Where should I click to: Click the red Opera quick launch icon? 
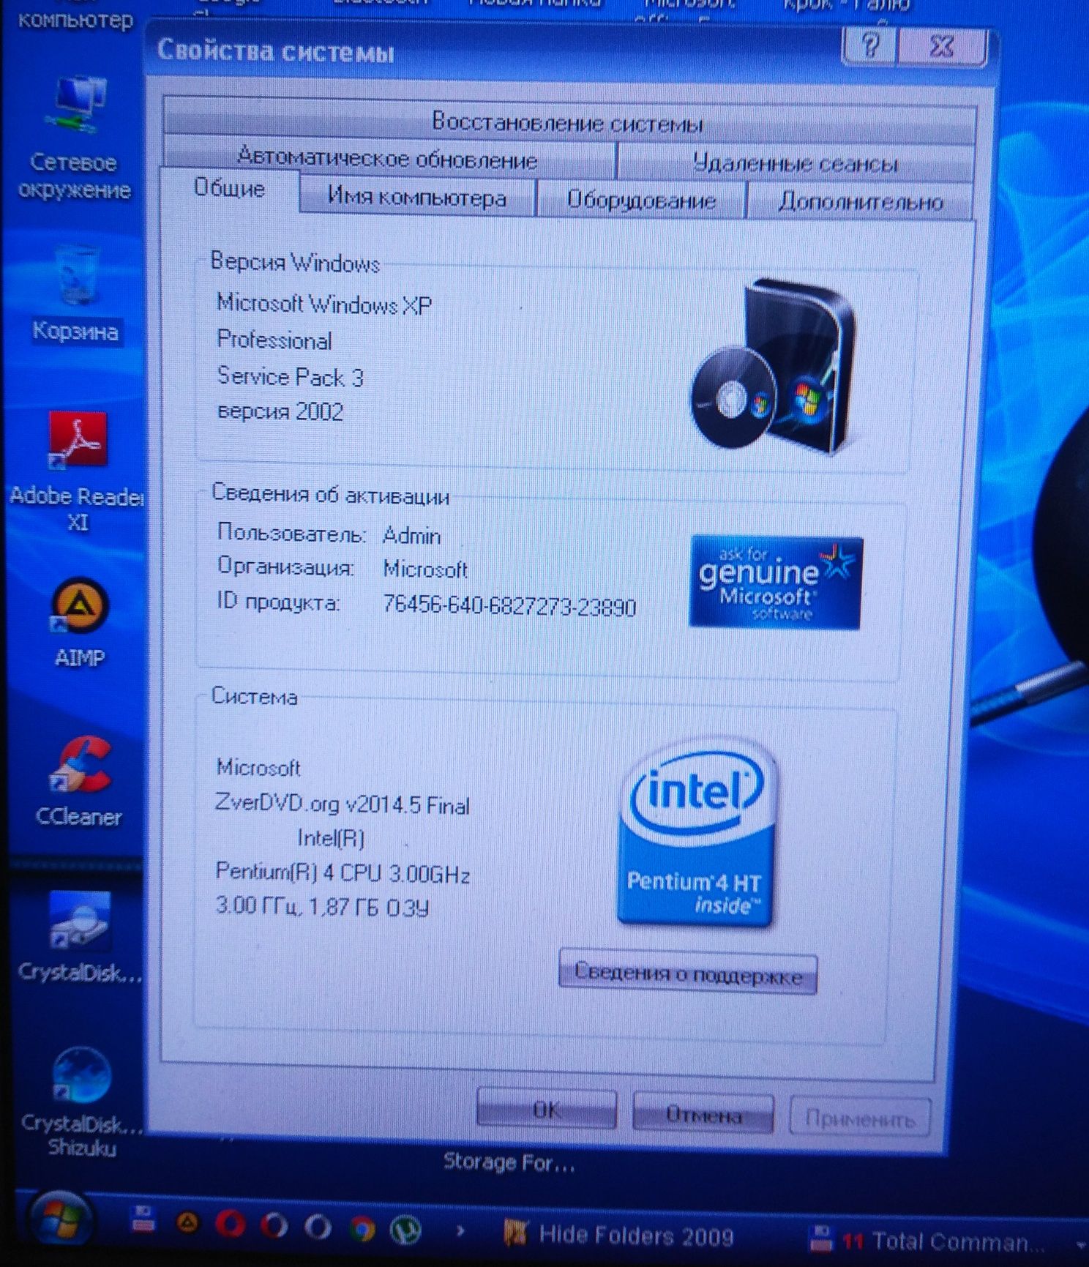[x=230, y=1224]
